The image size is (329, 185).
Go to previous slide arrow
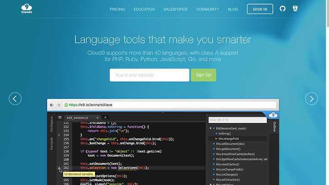pyautogui.click(x=15, y=98)
